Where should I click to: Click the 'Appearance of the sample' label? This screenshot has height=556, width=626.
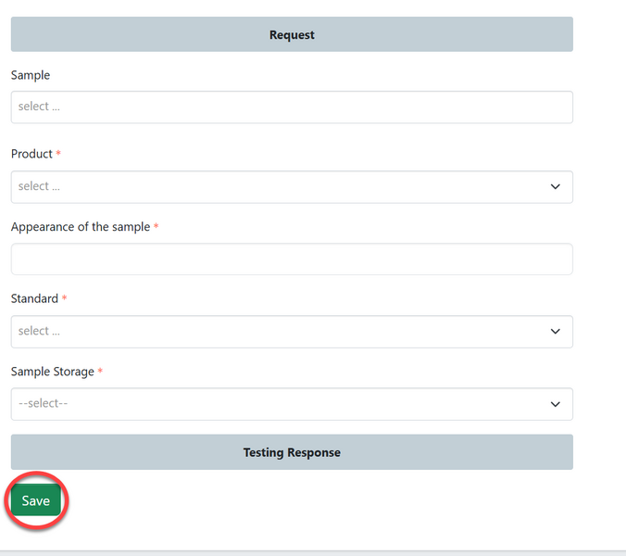(80, 227)
